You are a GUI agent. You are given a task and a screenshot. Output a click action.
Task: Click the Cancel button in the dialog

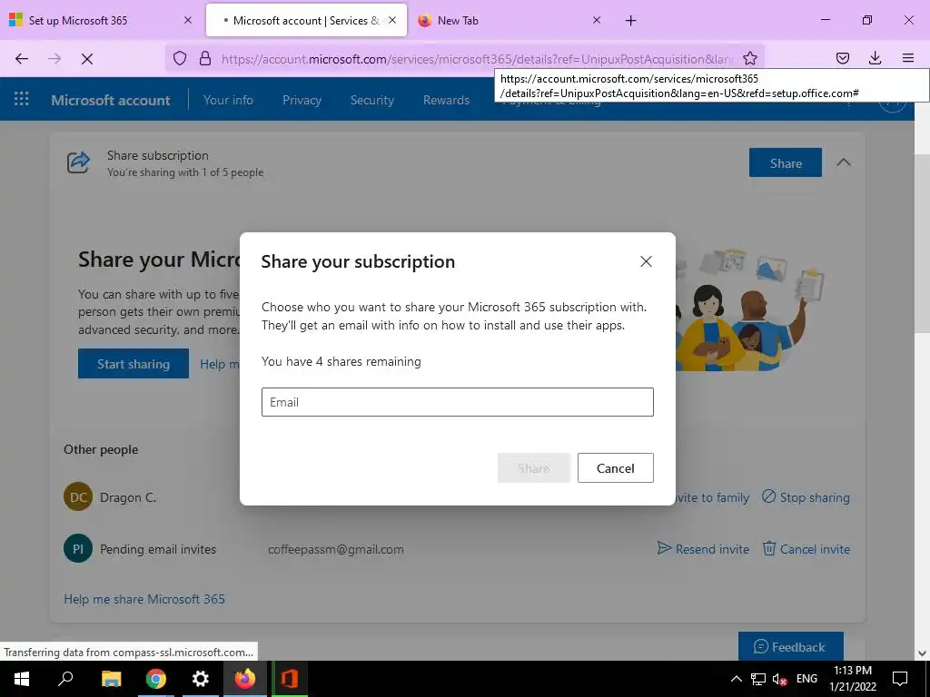615,467
